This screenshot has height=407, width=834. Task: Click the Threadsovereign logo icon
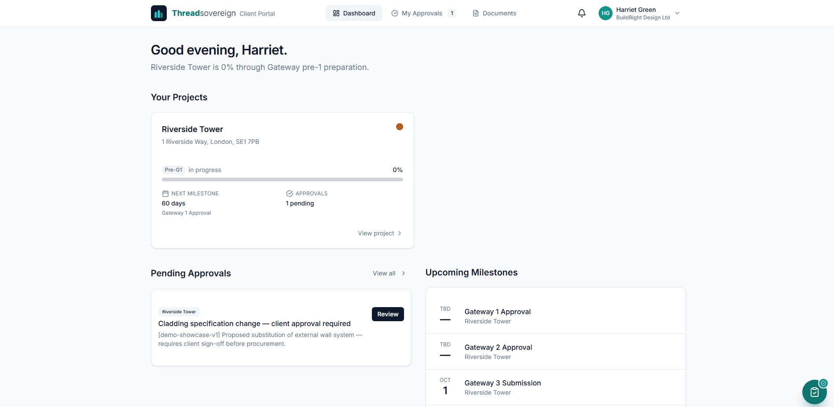point(158,13)
